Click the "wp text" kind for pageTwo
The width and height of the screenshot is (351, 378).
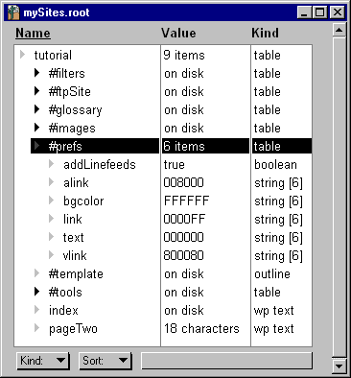point(274,329)
